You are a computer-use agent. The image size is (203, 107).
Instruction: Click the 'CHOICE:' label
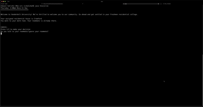click(4, 27)
